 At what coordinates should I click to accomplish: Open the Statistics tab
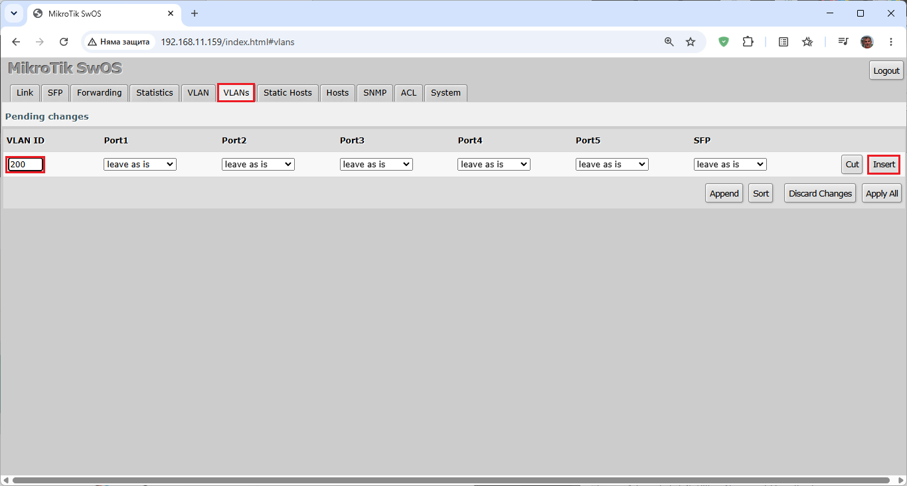pyautogui.click(x=155, y=93)
